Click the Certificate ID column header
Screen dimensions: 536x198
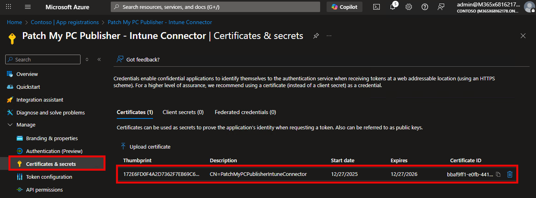tap(466, 160)
